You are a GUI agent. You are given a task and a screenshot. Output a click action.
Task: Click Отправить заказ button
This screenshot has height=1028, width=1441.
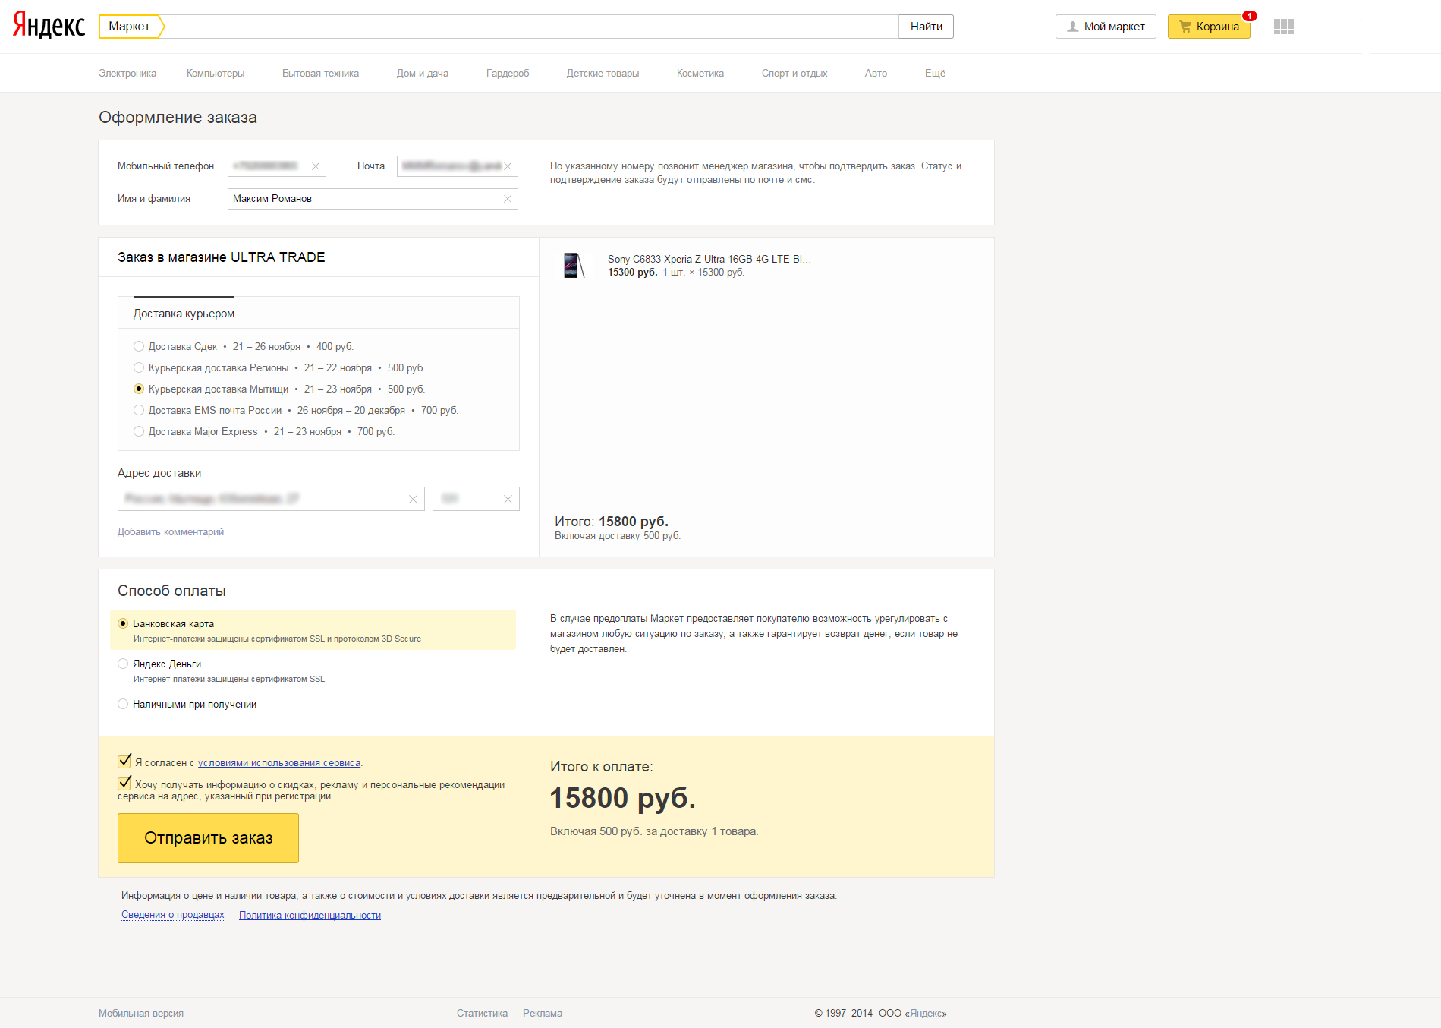coord(208,838)
